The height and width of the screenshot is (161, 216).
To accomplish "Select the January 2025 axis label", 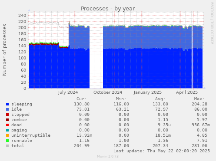I will pyautogui.click(x=148, y=92).
